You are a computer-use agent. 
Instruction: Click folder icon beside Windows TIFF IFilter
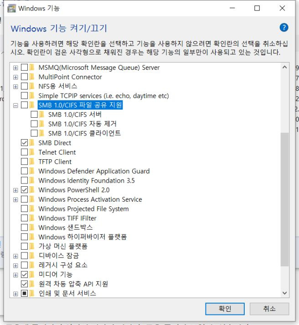31,218
